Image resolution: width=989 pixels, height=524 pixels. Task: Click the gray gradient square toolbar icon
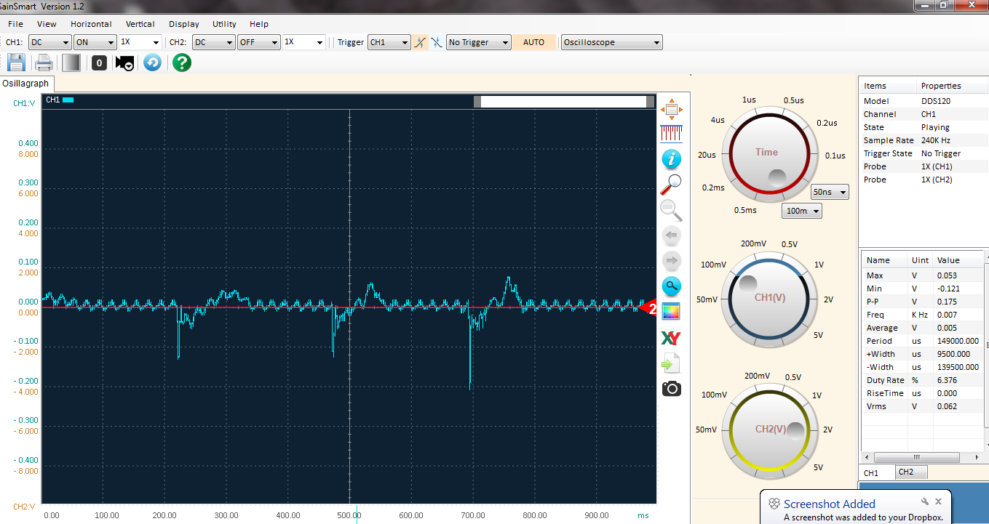[71, 63]
